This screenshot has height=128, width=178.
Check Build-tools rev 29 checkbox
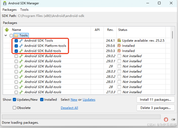[x=16, y=66]
